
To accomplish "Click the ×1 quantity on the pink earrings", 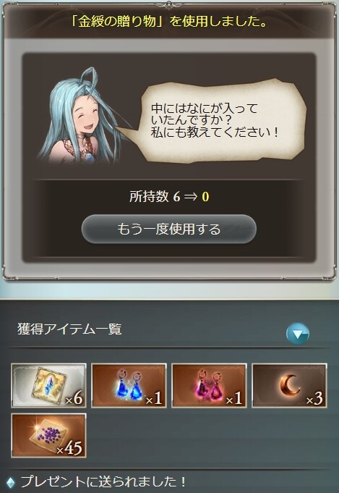I will 234,399.
